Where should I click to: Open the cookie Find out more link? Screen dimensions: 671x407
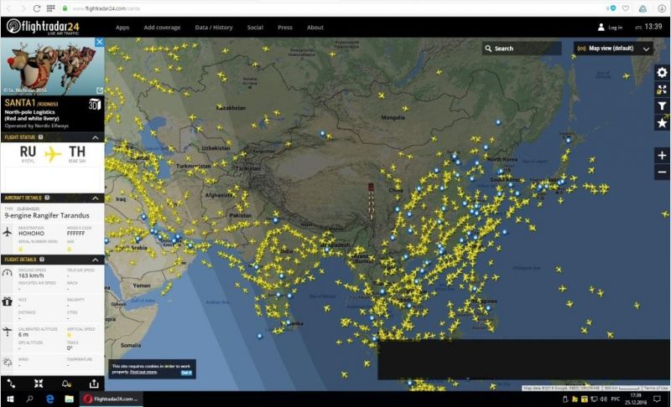click(x=143, y=372)
